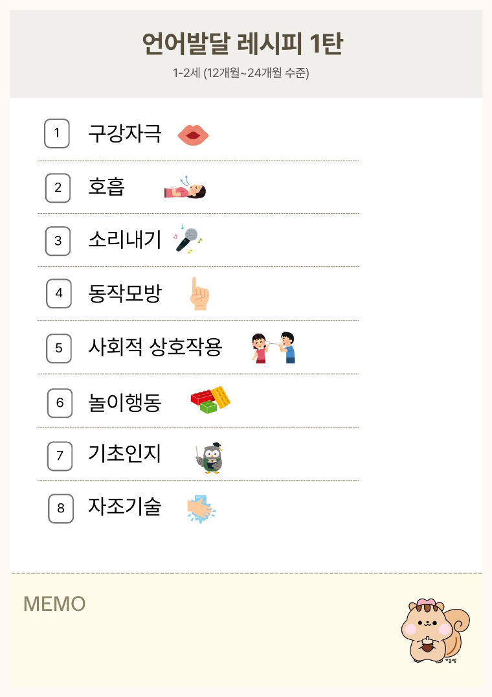Viewport: 492px width, 697px height.
Task: Open the 호흡 list item
Action: (x=107, y=187)
